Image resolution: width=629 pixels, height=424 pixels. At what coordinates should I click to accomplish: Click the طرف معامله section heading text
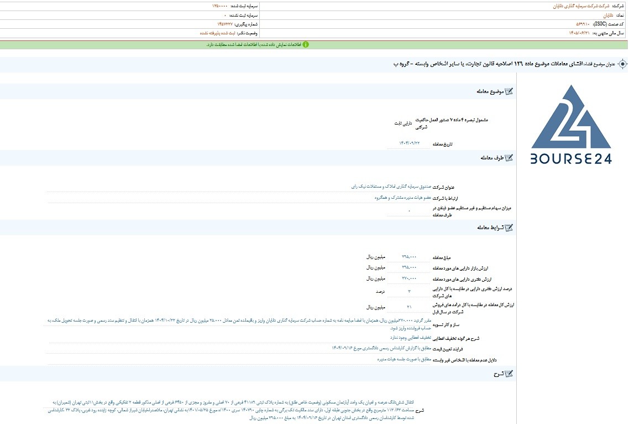[492, 158]
